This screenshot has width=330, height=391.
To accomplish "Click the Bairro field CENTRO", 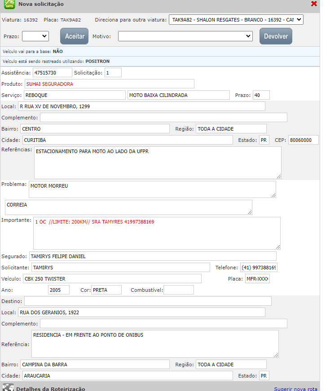I will (x=95, y=129).
